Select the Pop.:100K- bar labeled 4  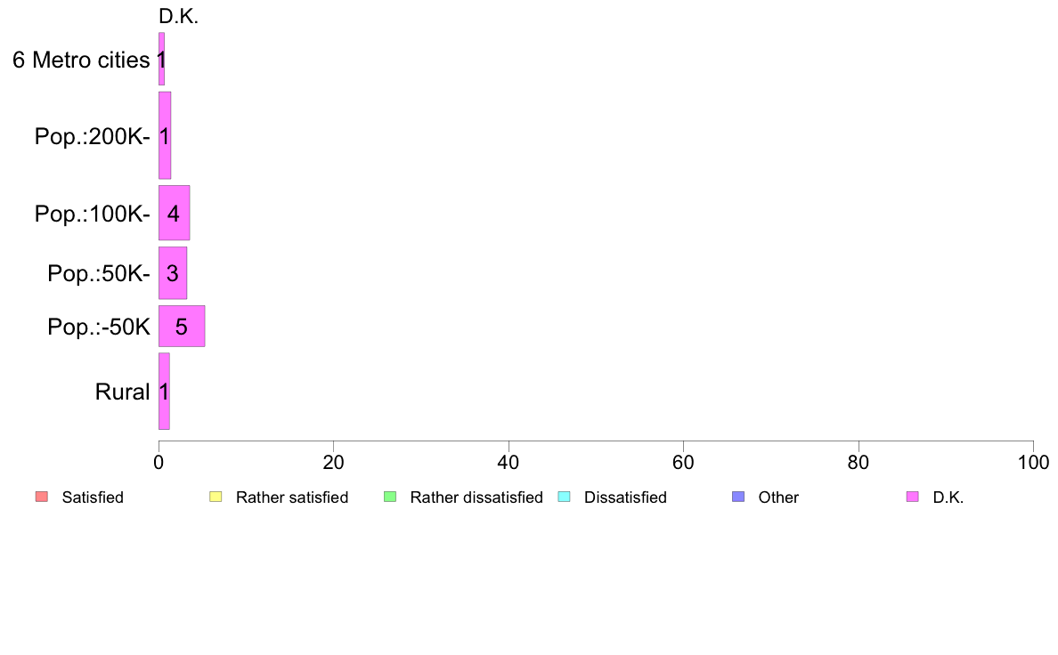pyautogui.click(x=174, y=213)
